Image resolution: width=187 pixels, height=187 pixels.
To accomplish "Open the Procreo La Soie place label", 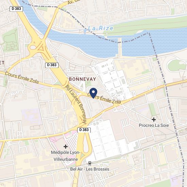I will (154, 125).
